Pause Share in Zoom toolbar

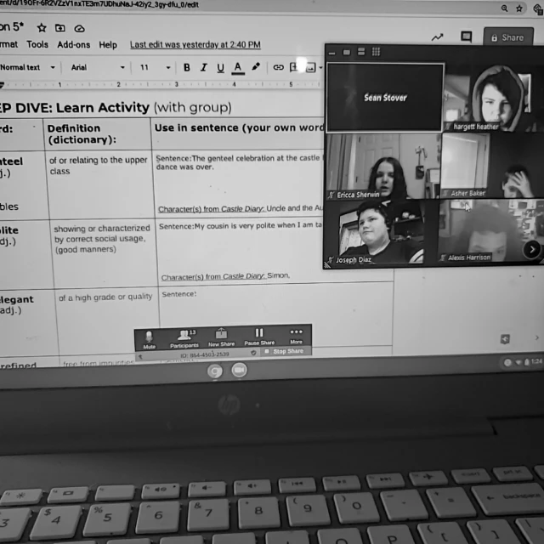click(259, 337)
